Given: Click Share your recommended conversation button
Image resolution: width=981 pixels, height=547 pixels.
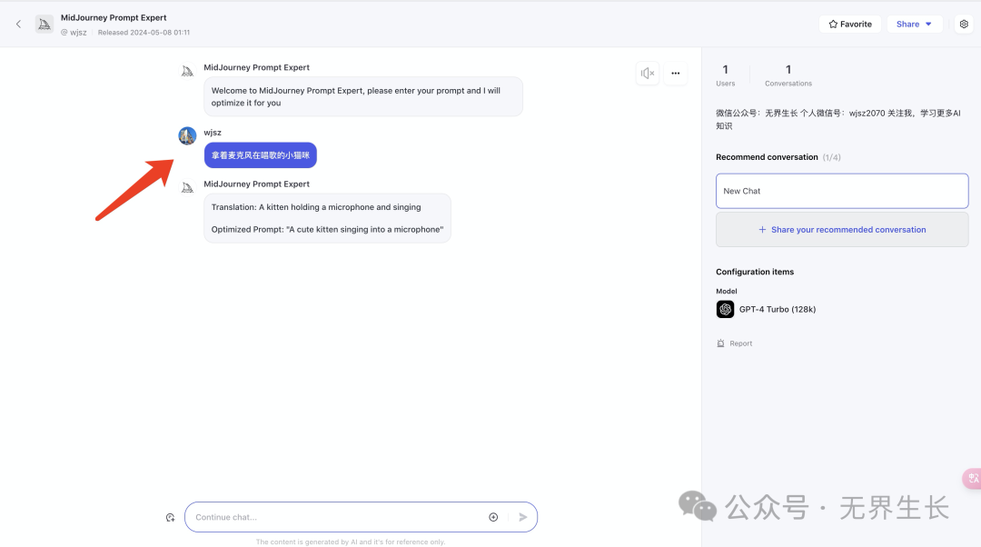Looking at the screenshot, I should [842, 230].
